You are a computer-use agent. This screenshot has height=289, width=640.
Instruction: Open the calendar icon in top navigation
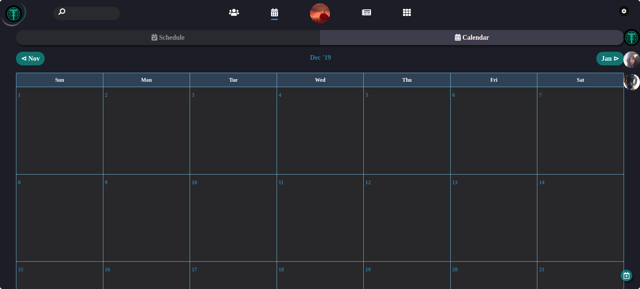click(x=274, y=13)
